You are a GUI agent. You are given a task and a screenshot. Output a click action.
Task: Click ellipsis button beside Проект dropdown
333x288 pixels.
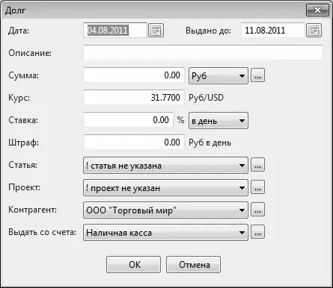257,187
